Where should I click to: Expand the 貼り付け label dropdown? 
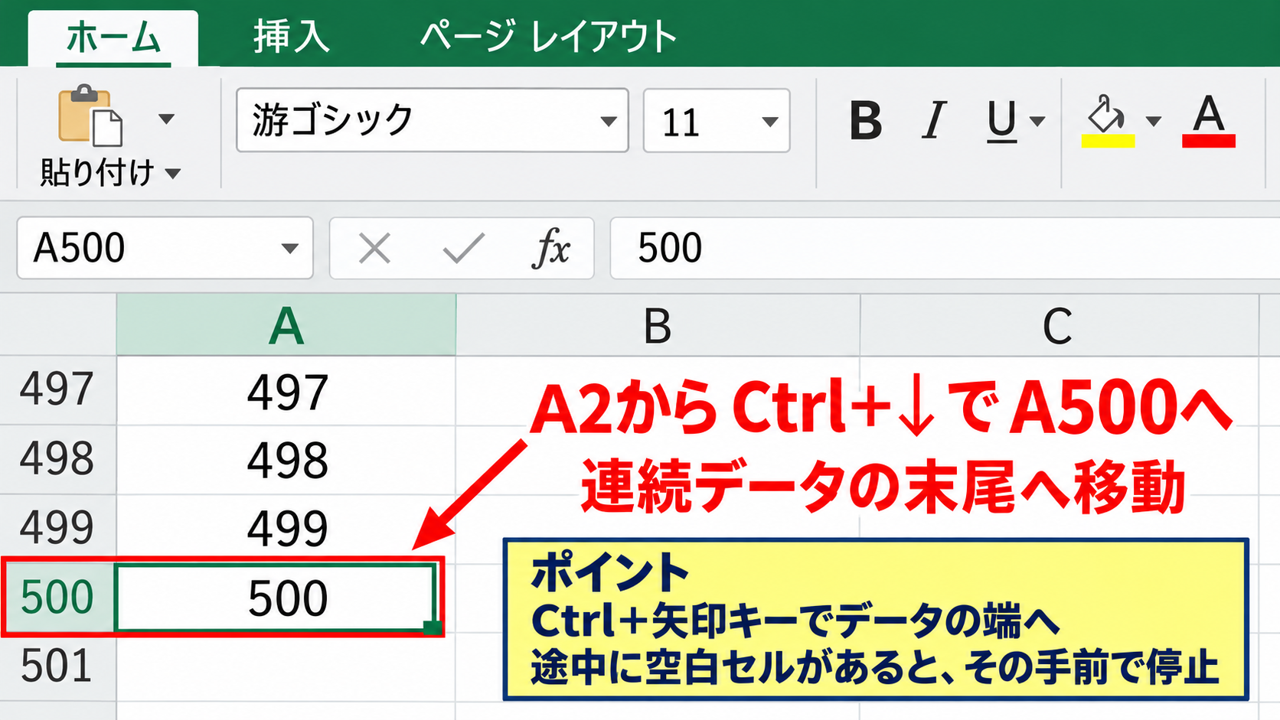174,174
